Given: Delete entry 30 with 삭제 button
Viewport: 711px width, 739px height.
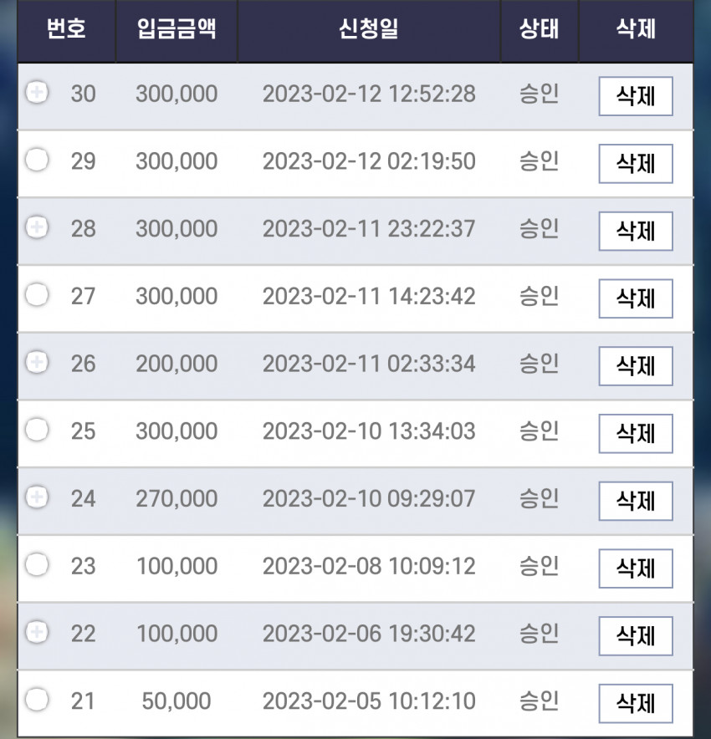Looking at the screenshot, I should [x=636, y=96].
